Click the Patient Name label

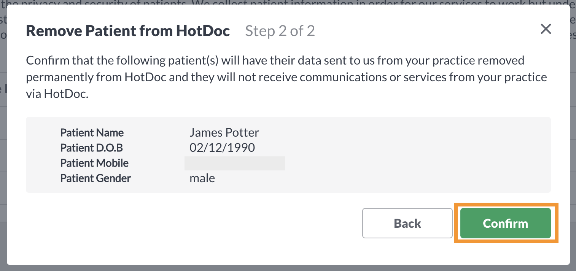click(x=92, y=132)
